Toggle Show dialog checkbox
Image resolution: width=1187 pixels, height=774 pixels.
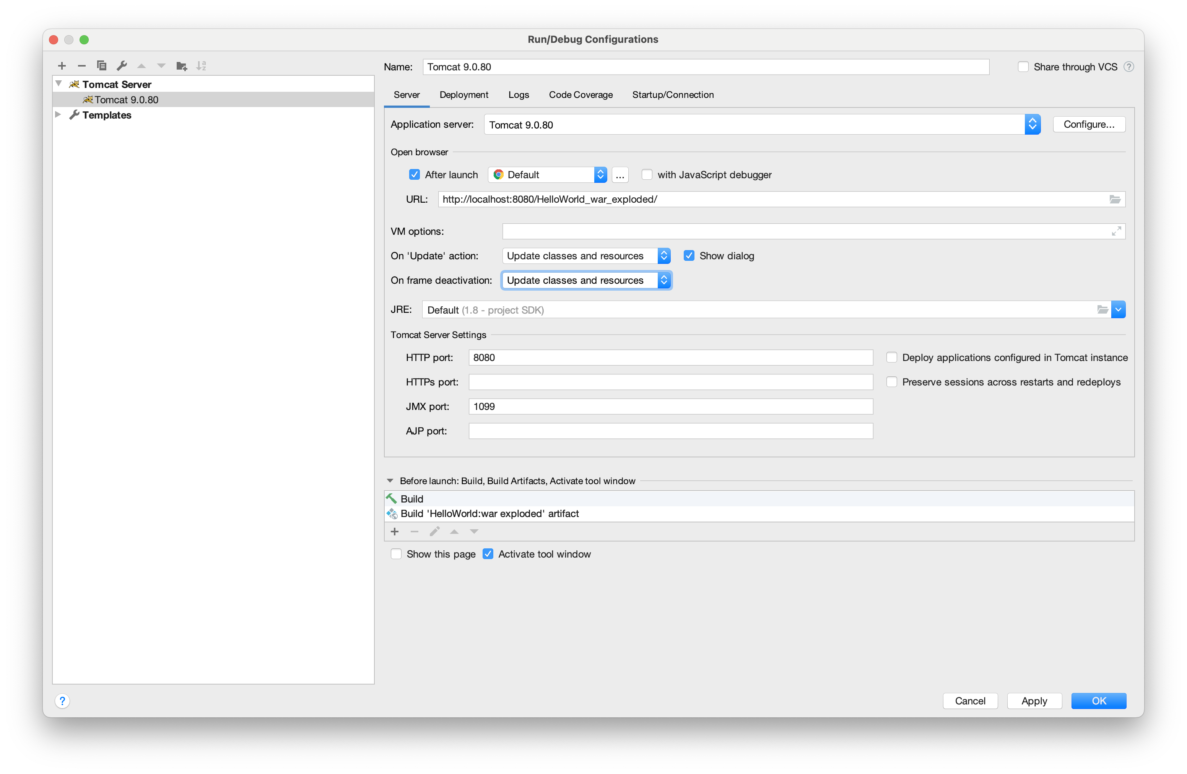689,256
